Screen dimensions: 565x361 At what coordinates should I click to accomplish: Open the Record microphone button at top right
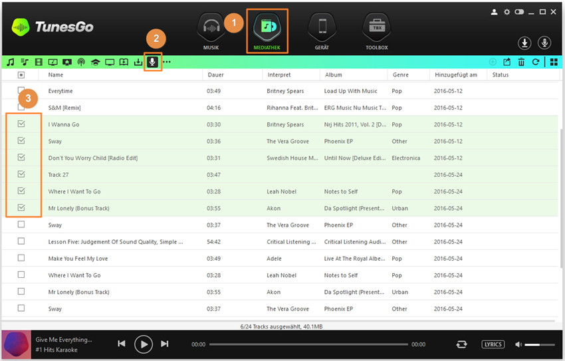click(544, 43)
